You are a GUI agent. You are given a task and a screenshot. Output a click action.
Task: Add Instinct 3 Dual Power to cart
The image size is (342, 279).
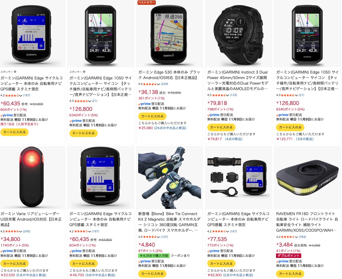coord(221,127)
